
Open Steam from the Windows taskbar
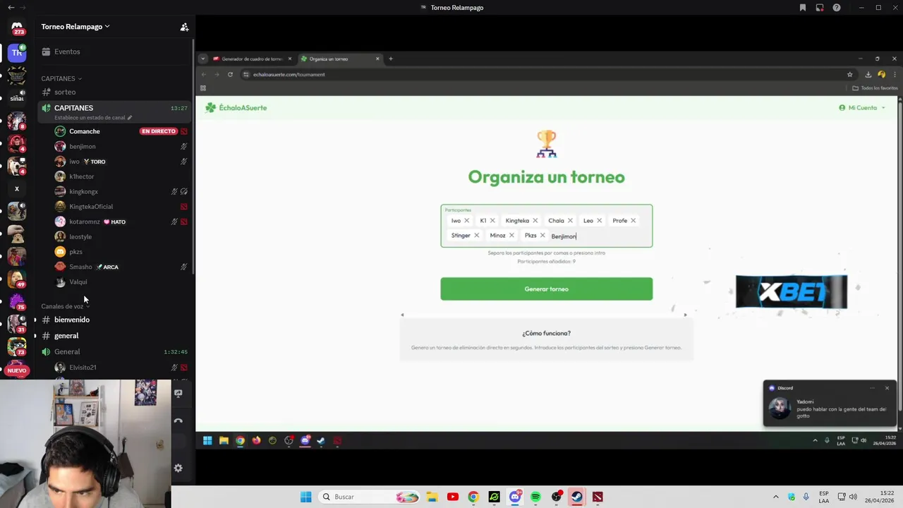[576, 497]
